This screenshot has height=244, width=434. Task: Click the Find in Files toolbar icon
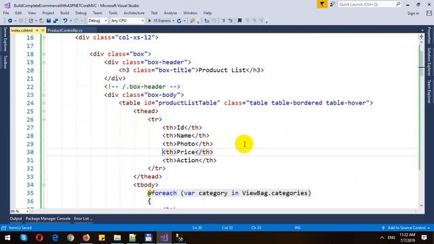point(193,21)
